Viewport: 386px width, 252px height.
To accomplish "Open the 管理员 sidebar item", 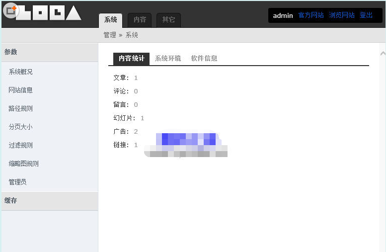I will coord(17,182).
